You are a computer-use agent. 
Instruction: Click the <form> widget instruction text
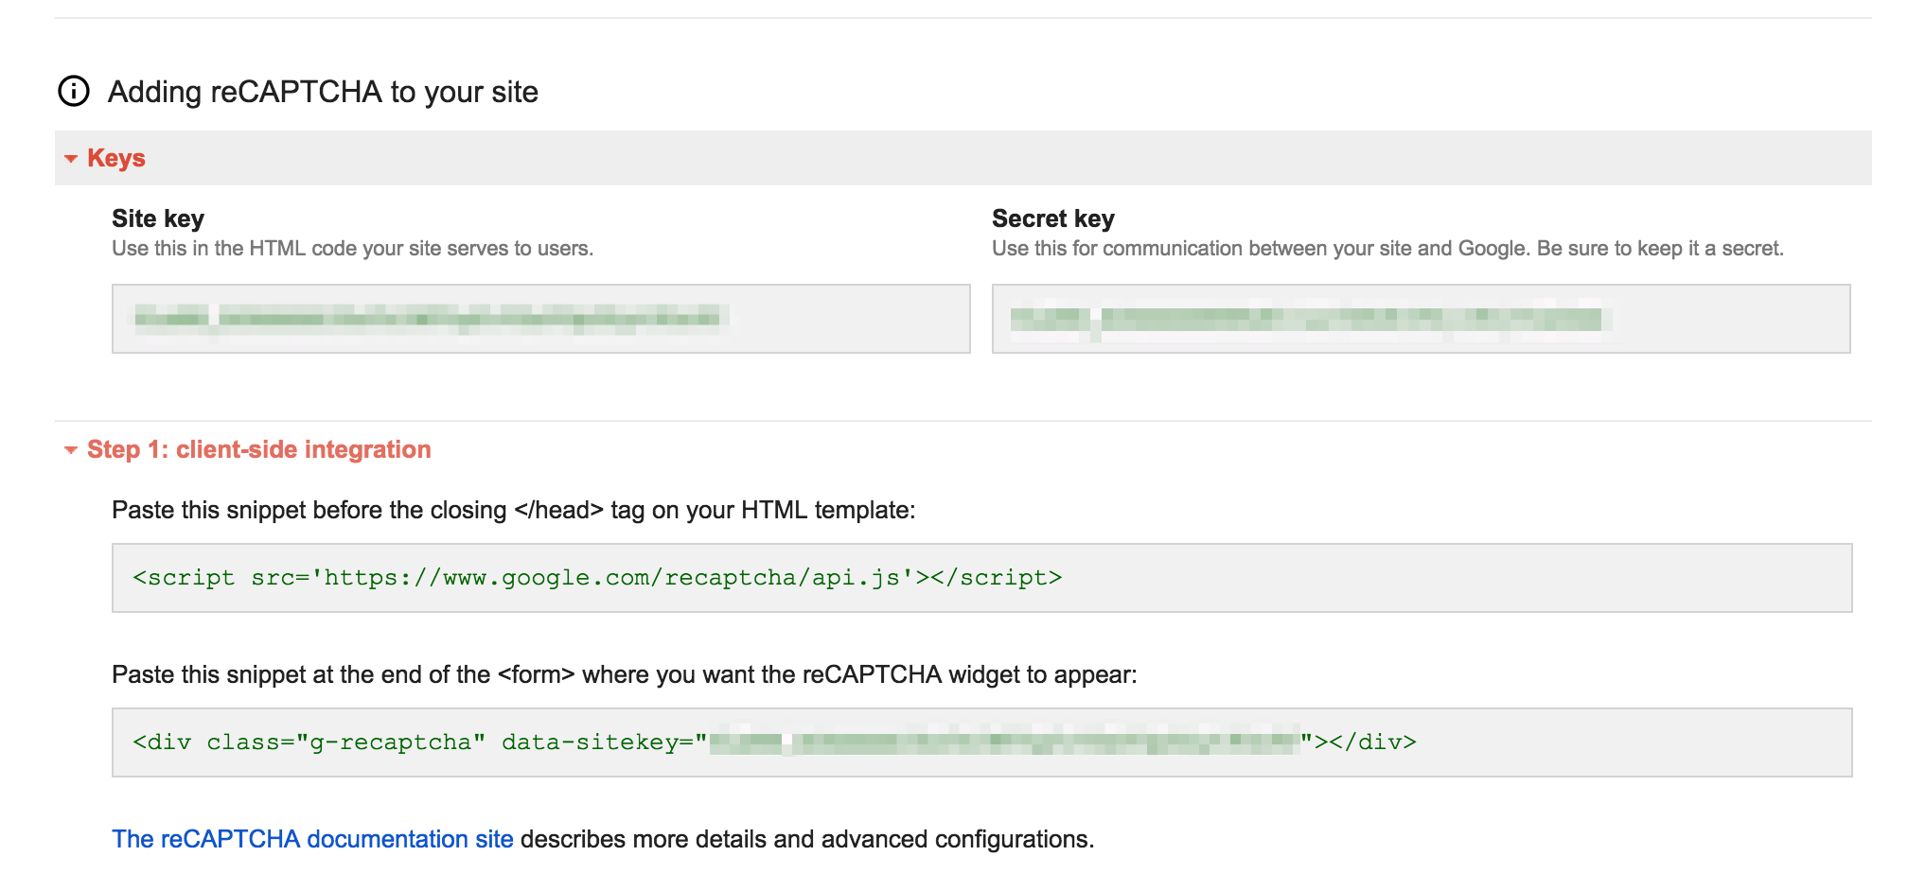624,674
